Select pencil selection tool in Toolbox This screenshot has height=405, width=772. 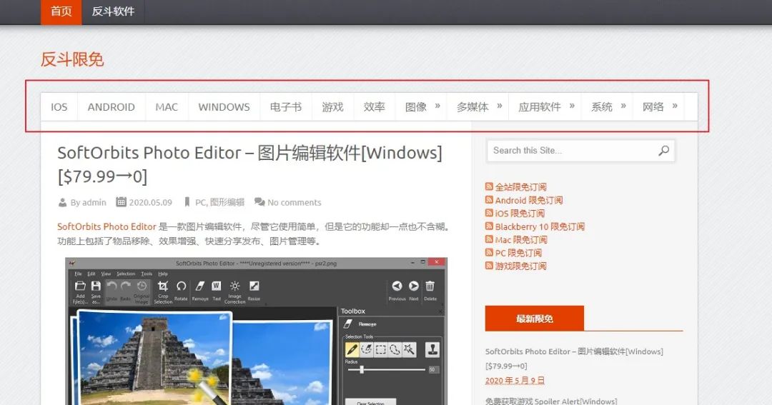point(352,349)
